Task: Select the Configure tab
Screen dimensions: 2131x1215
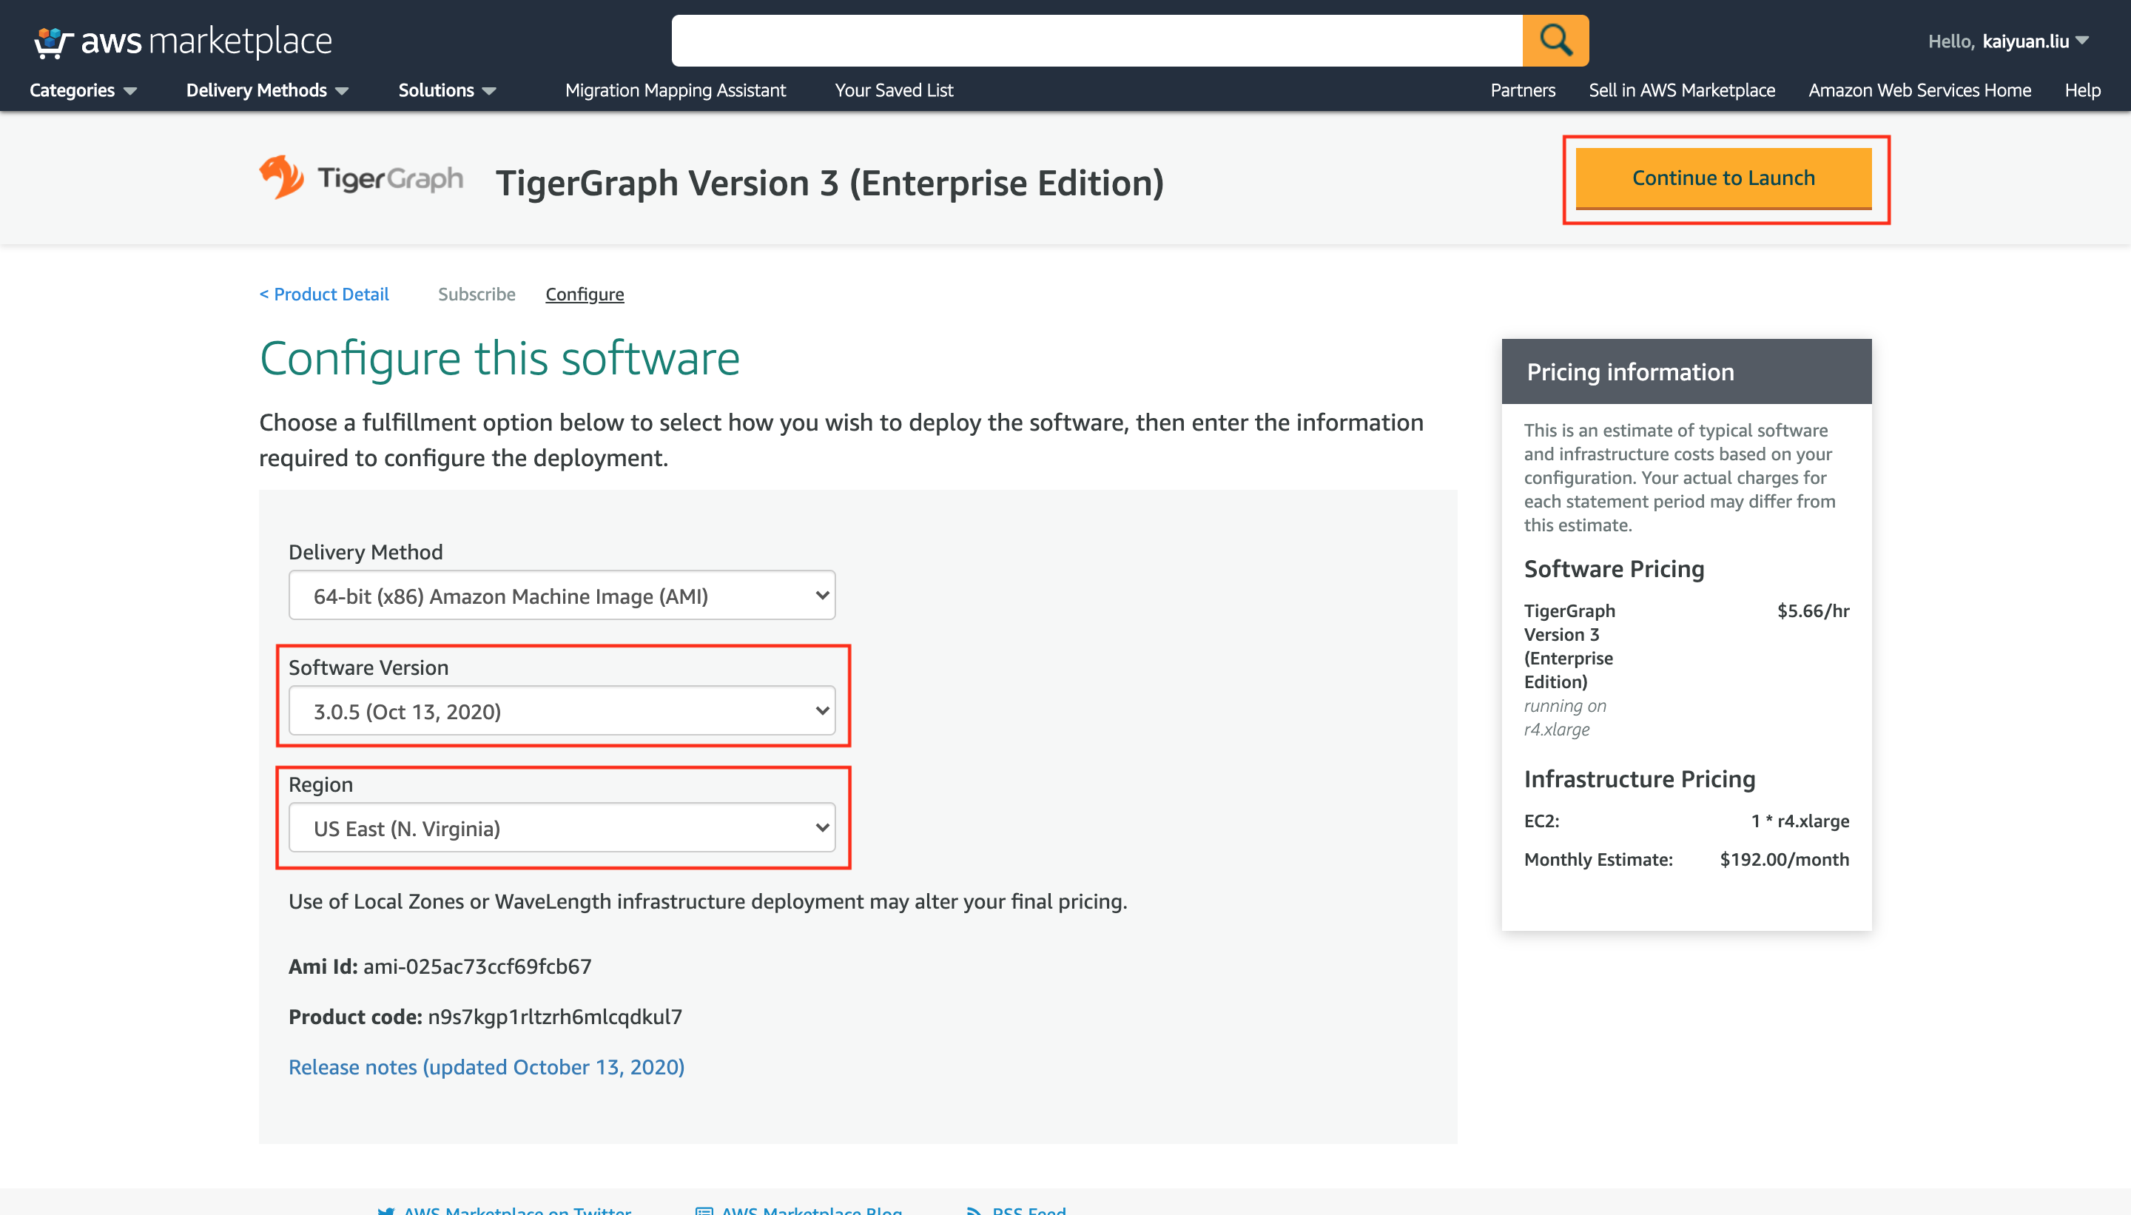Action: pyautogui.click(x=584, y=294)
